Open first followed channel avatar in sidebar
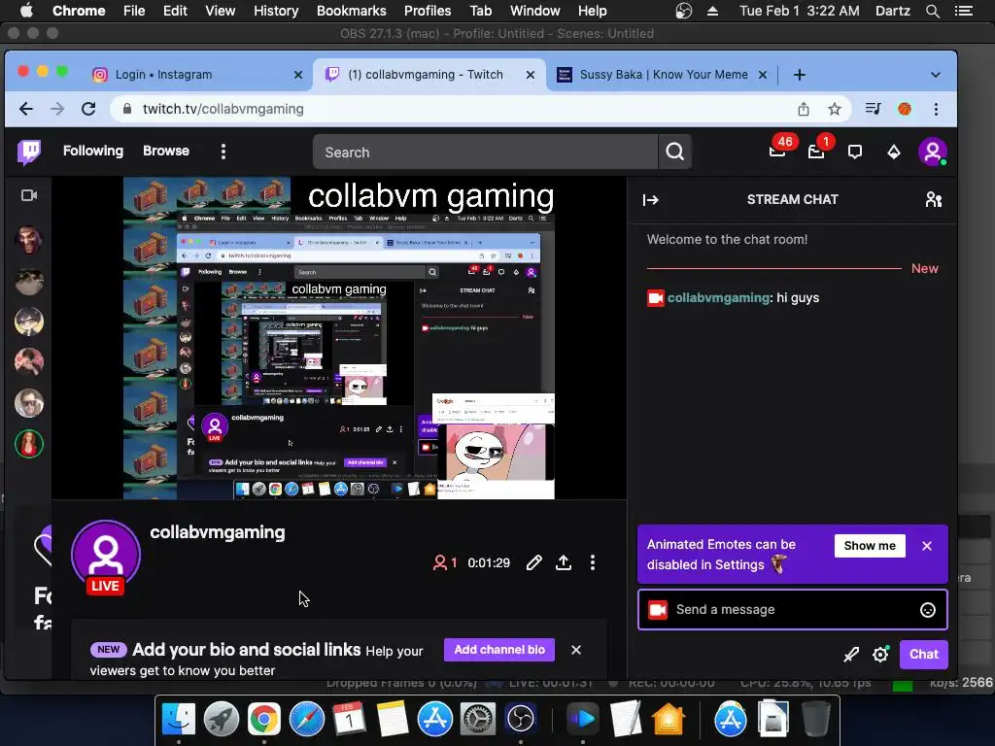Screen dimensions: 995x746 click(29, 239)
